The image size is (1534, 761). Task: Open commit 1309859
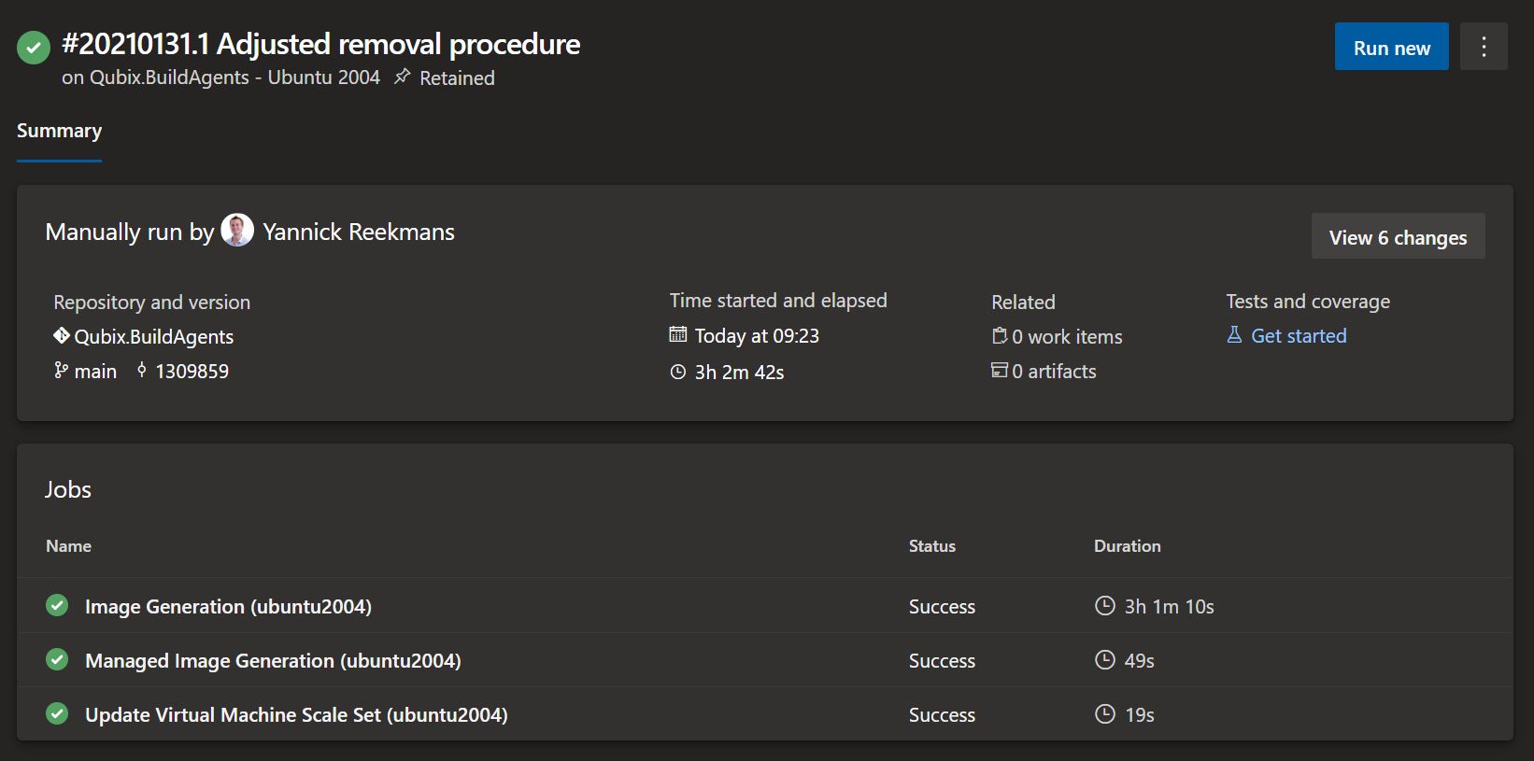click(x=192, y=372)
